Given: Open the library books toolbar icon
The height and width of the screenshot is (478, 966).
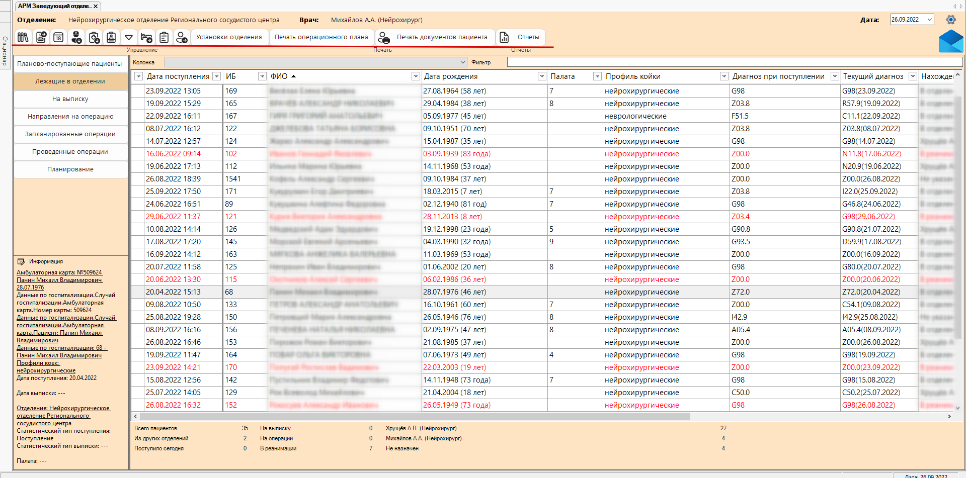Looking at the screenshot, I should pyautogui.click(x=23, y=37).
